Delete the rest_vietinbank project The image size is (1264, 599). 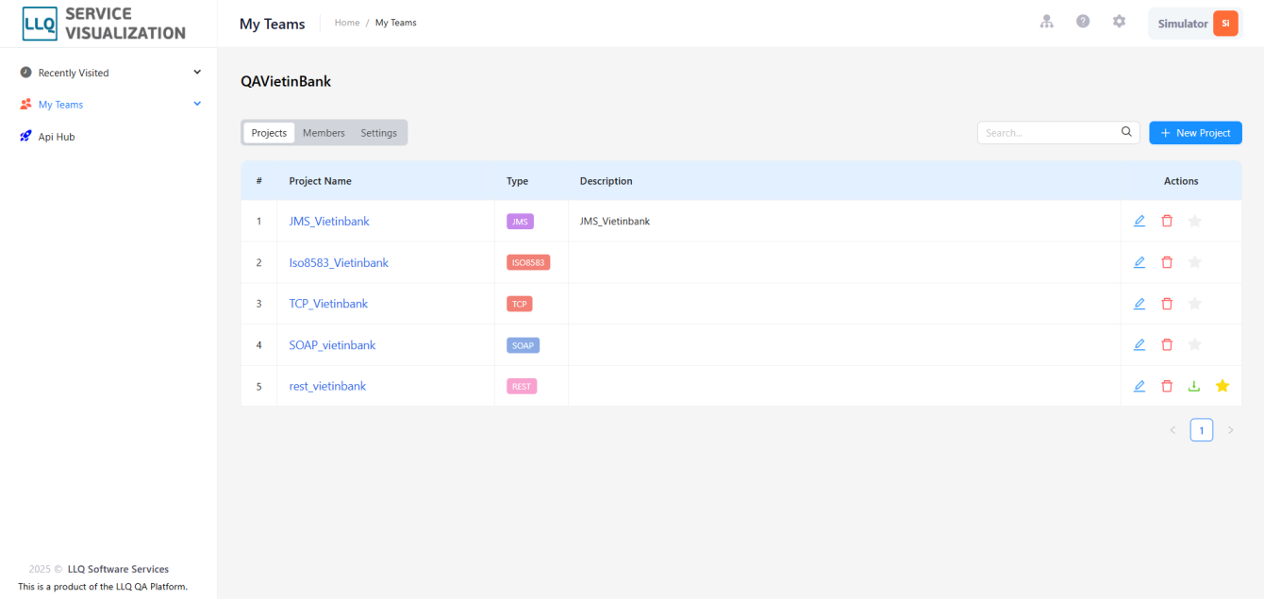click(x=1167, y=386)
